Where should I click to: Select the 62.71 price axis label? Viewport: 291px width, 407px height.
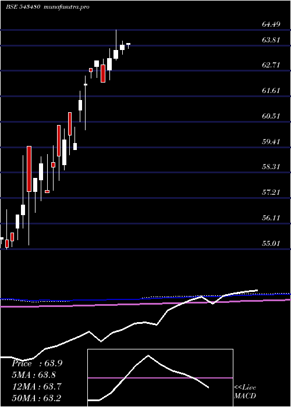(271, 65)
